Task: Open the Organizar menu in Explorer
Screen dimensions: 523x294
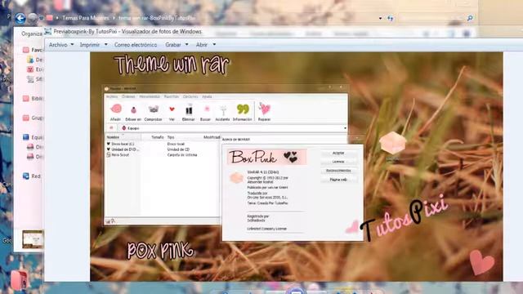Action: click(32, 33)
